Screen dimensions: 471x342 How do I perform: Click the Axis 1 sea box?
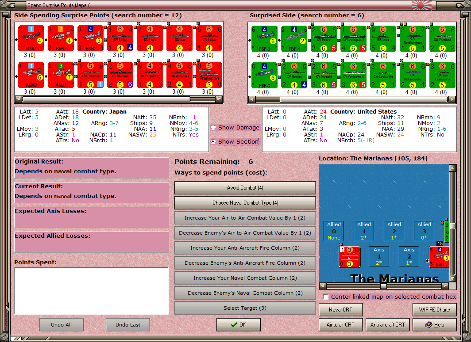(379, 256)
